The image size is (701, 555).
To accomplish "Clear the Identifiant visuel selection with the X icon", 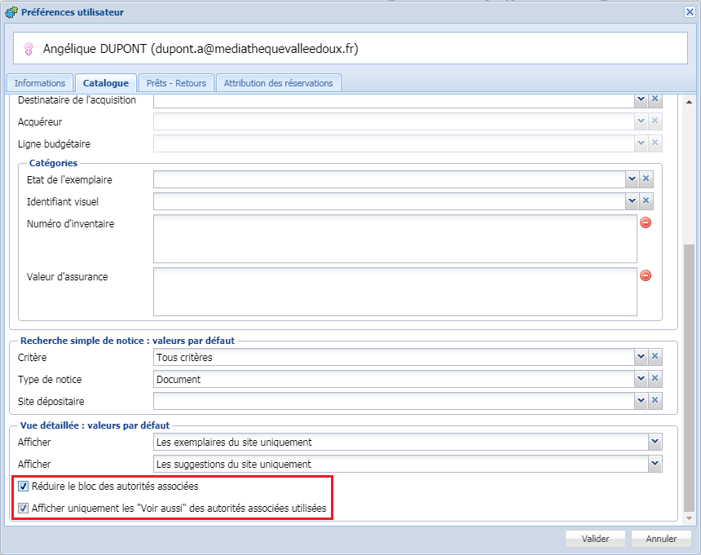I will [646, 200].
